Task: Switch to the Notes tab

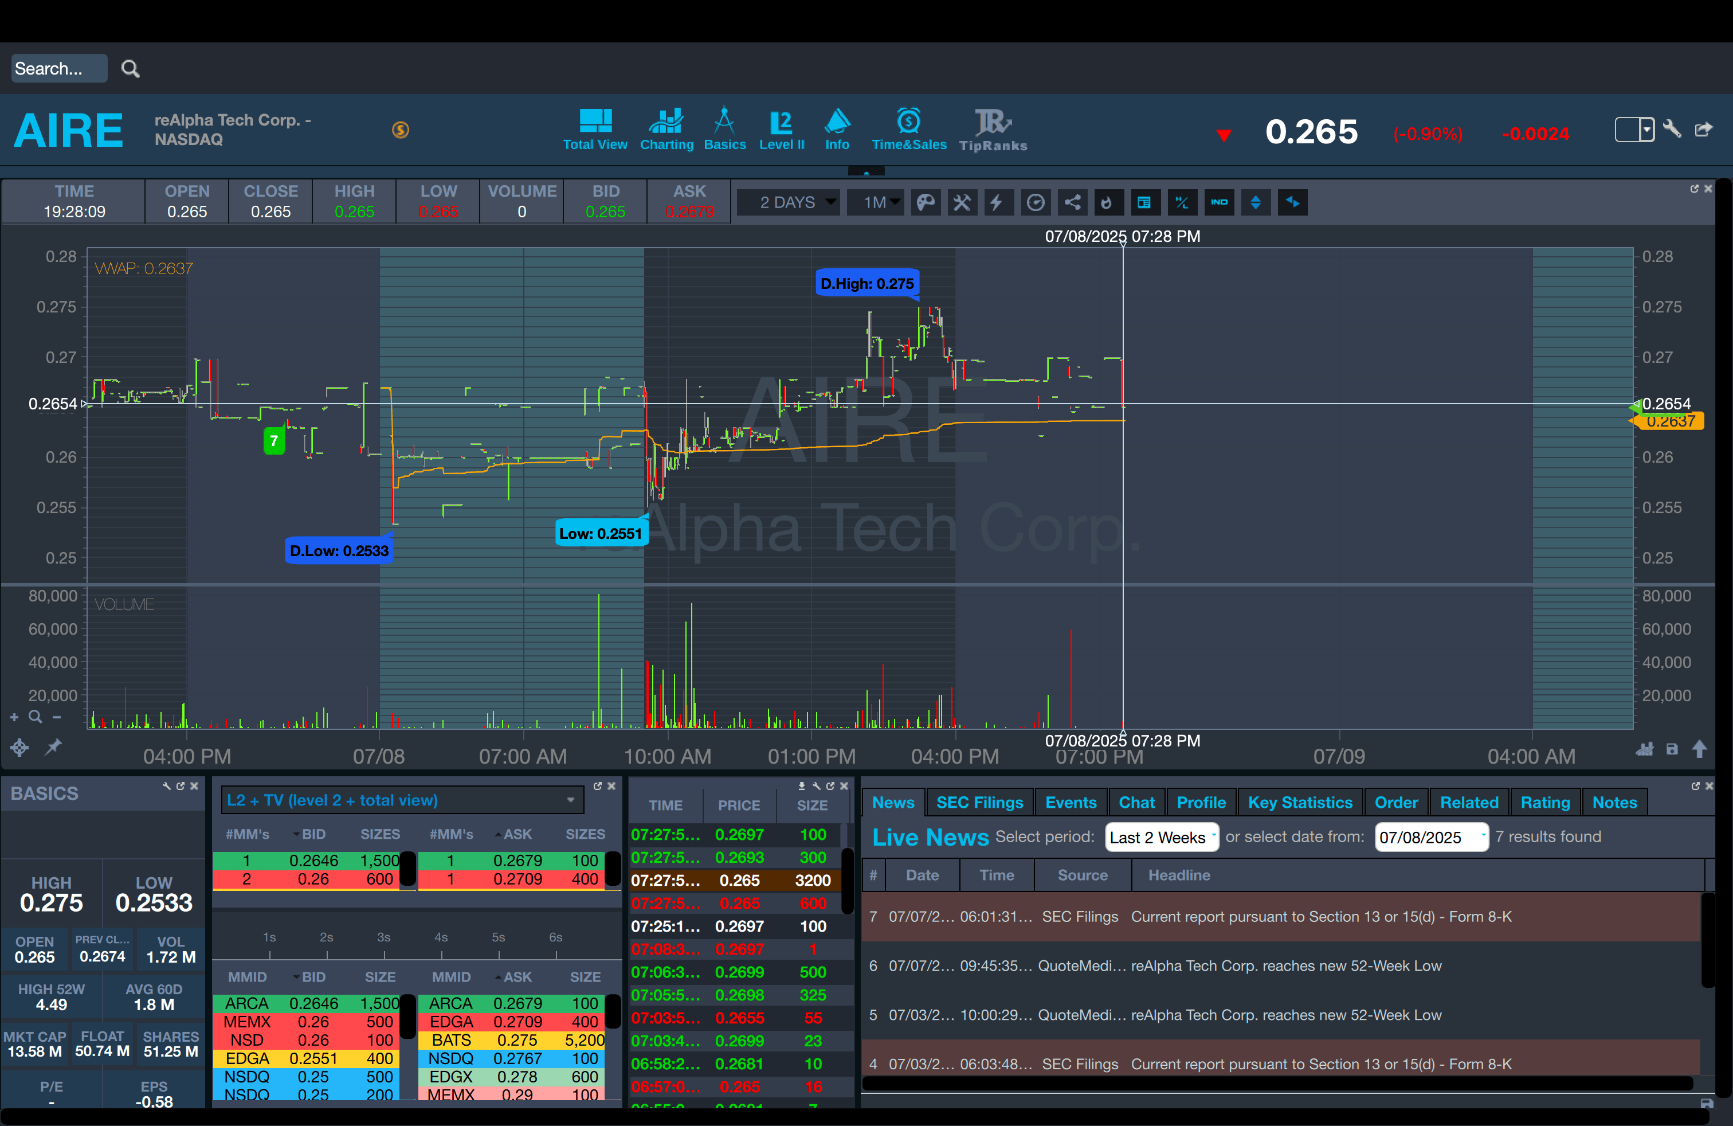Action: tap(1614, 802)
